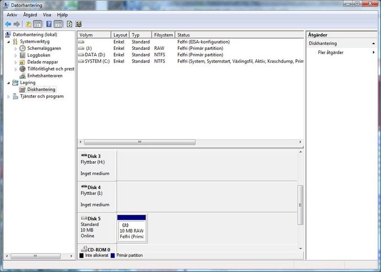Click the drive icon of (J:) volume
The image size is (381, 272).
81,48
